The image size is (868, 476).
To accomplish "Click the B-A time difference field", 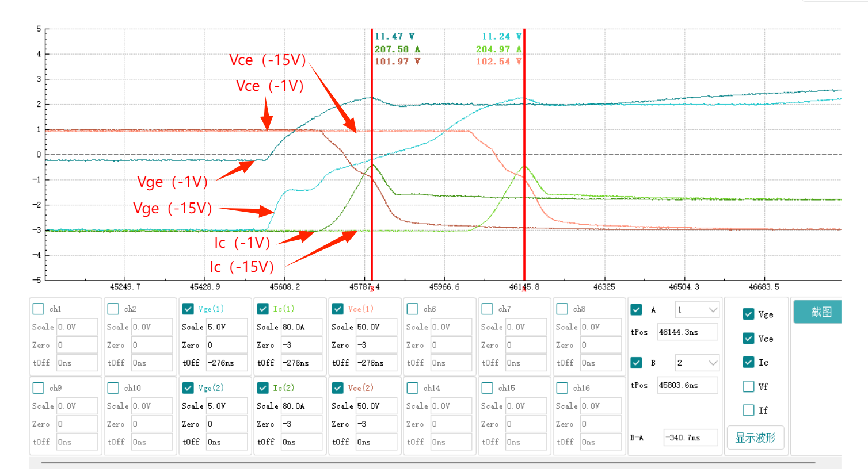I will pos(690,438).
